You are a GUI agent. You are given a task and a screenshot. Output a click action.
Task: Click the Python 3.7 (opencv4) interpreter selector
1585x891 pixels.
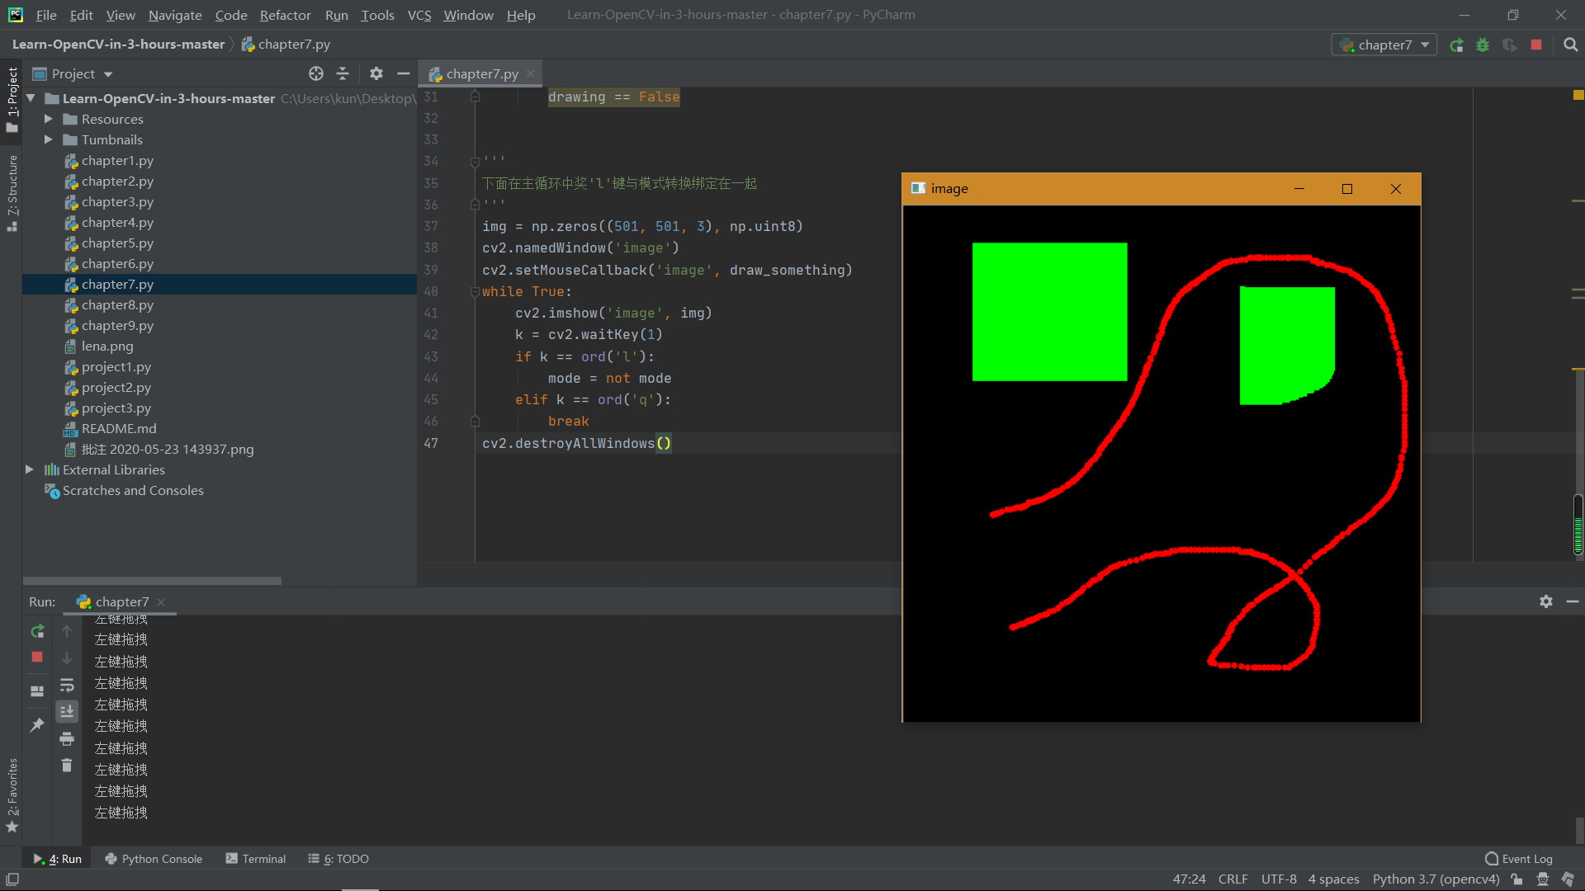click(x=1436, y=879)
